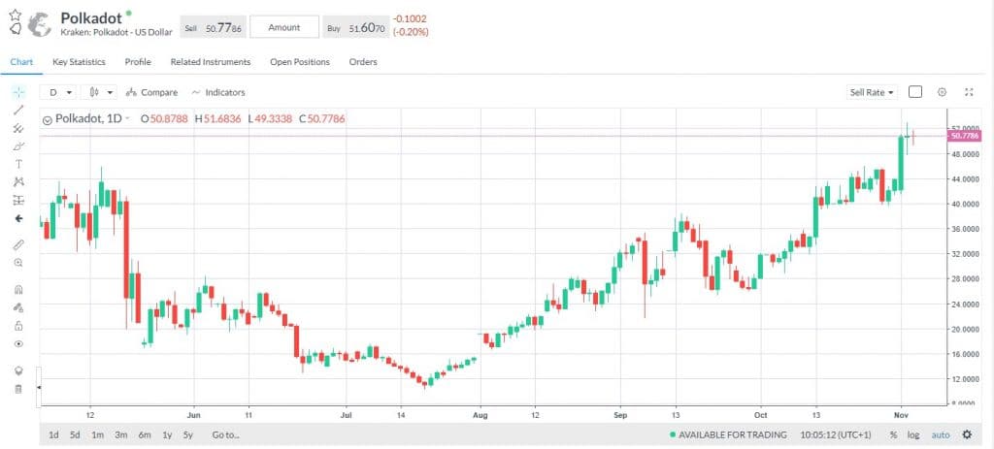Switch to the Chart tab
The image size is (994, 449).
pos(21,62)
